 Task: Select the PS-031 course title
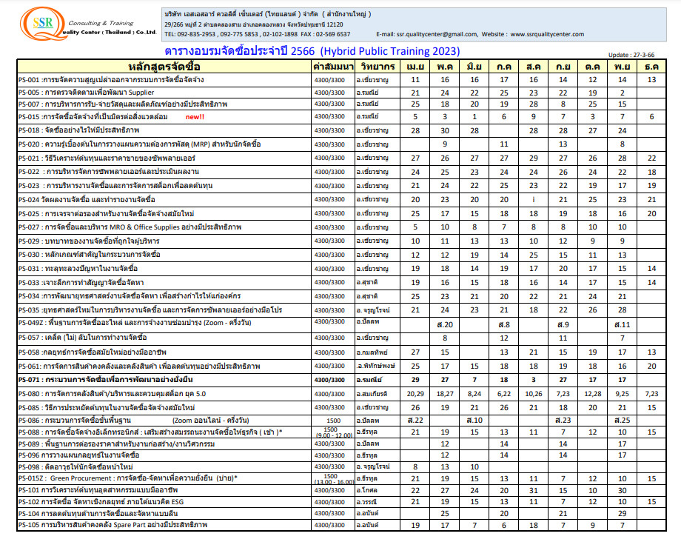[x=78, y=268]
